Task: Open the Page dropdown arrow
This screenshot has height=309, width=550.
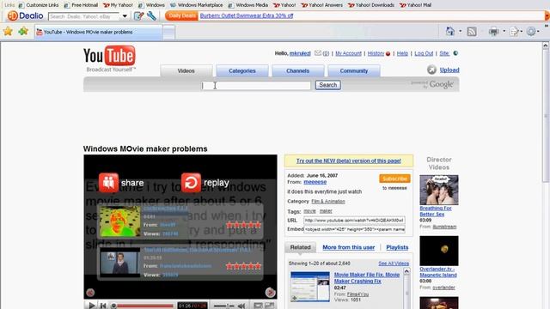Action: click(522, 32)
